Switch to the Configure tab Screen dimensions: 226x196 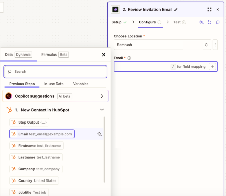pyautogui.click(x=150, y=22)
